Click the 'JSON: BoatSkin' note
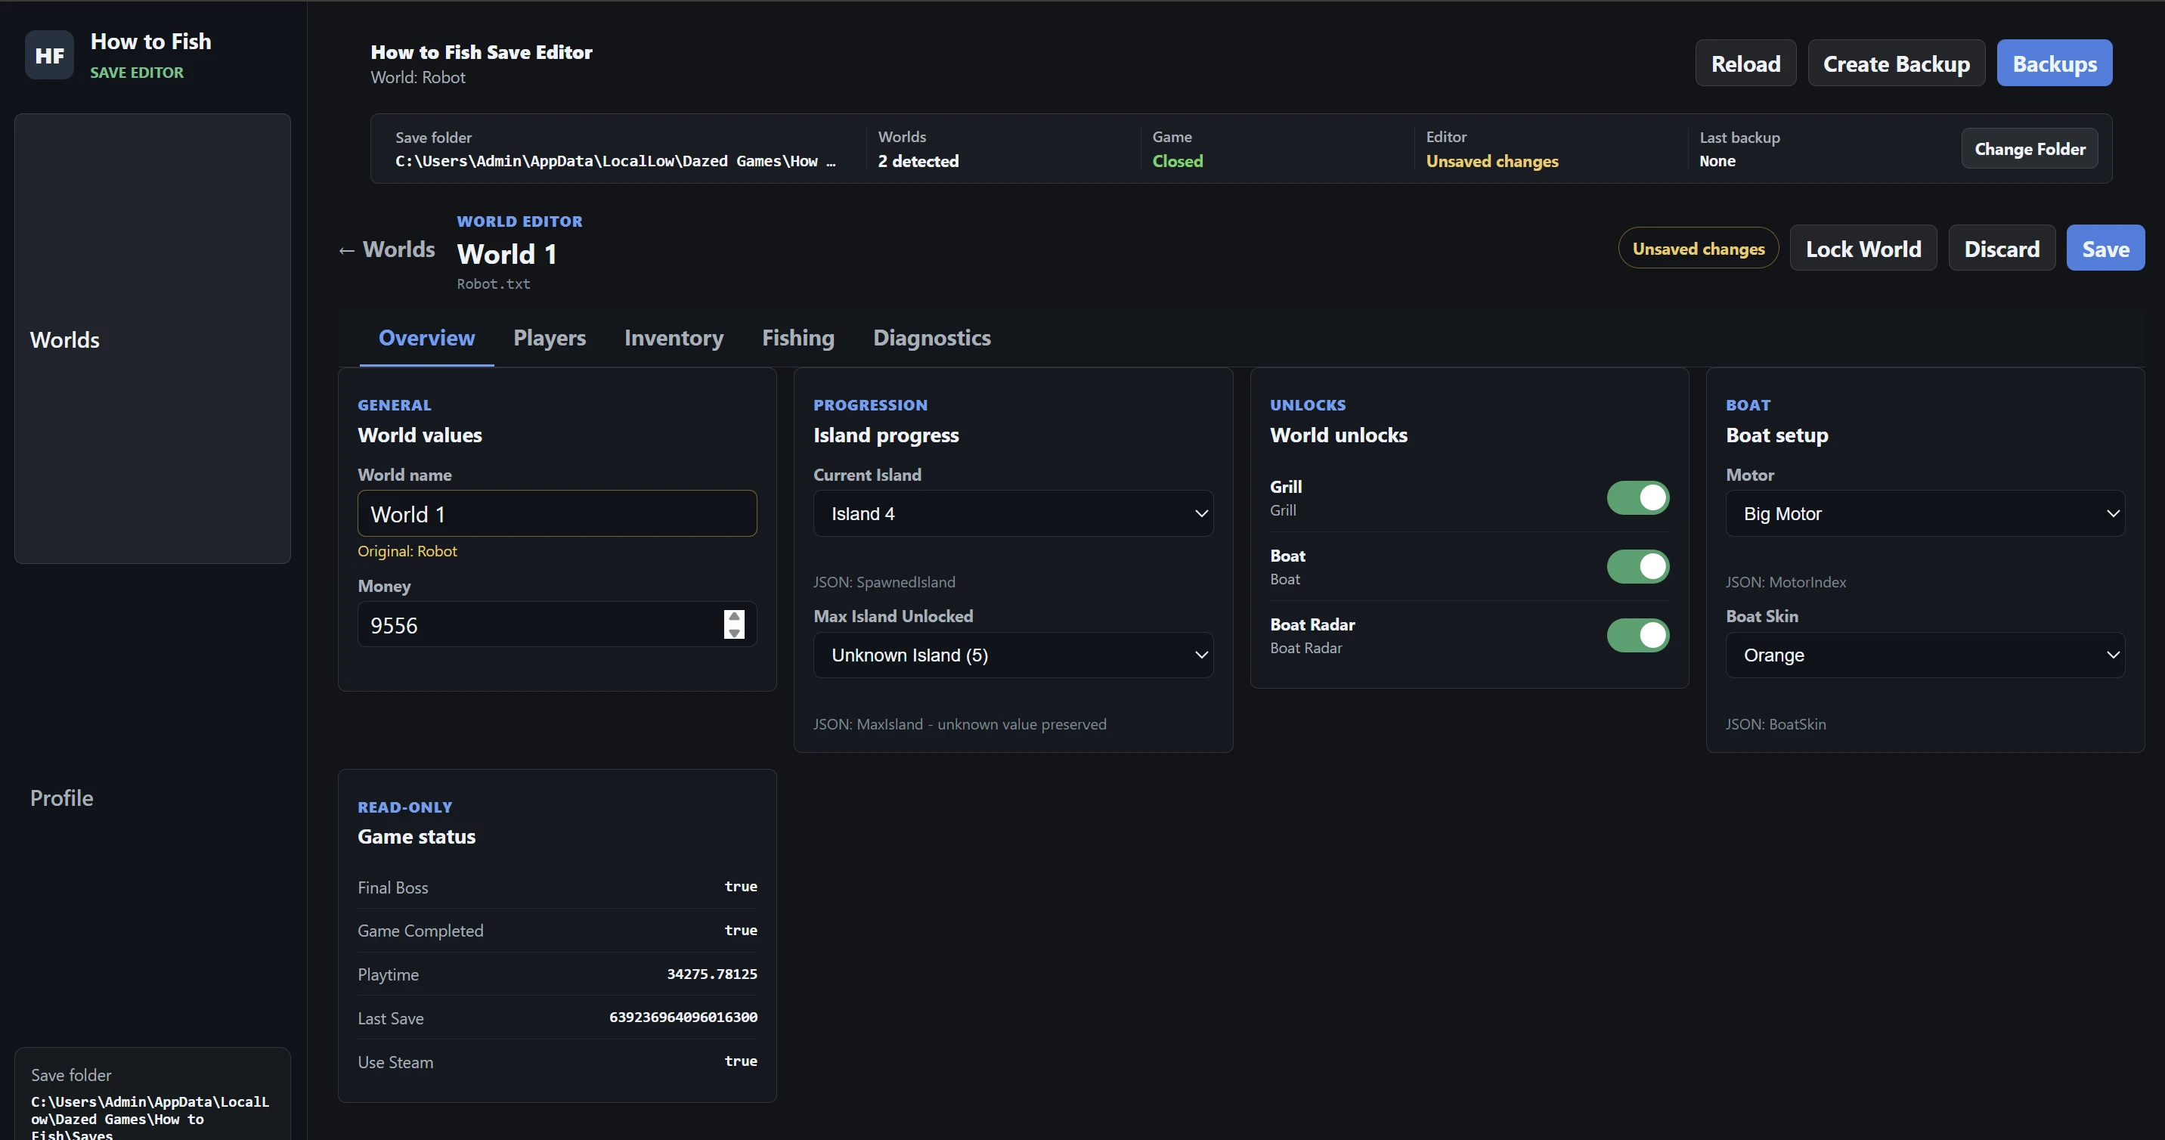The height and width of the screenshot is (1140, 2165). tap(1775, 724)
